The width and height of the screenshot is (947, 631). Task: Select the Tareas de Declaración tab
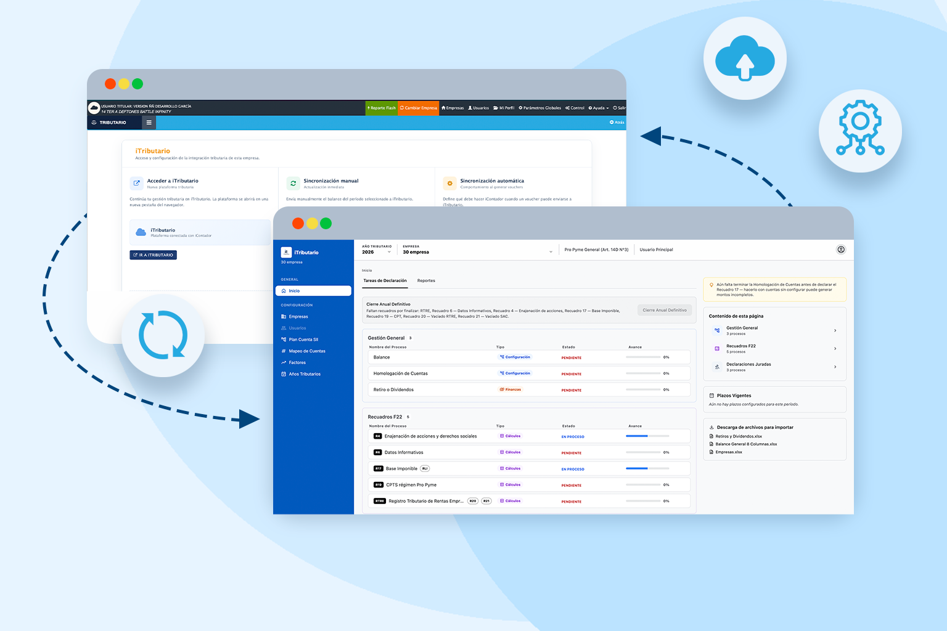pos(385,280)
